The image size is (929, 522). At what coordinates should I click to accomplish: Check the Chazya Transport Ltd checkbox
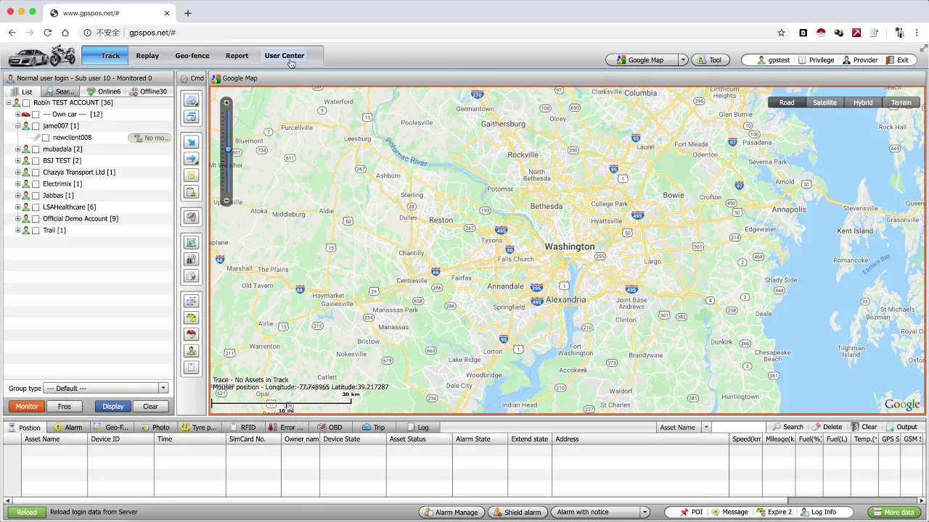point(36,173)
